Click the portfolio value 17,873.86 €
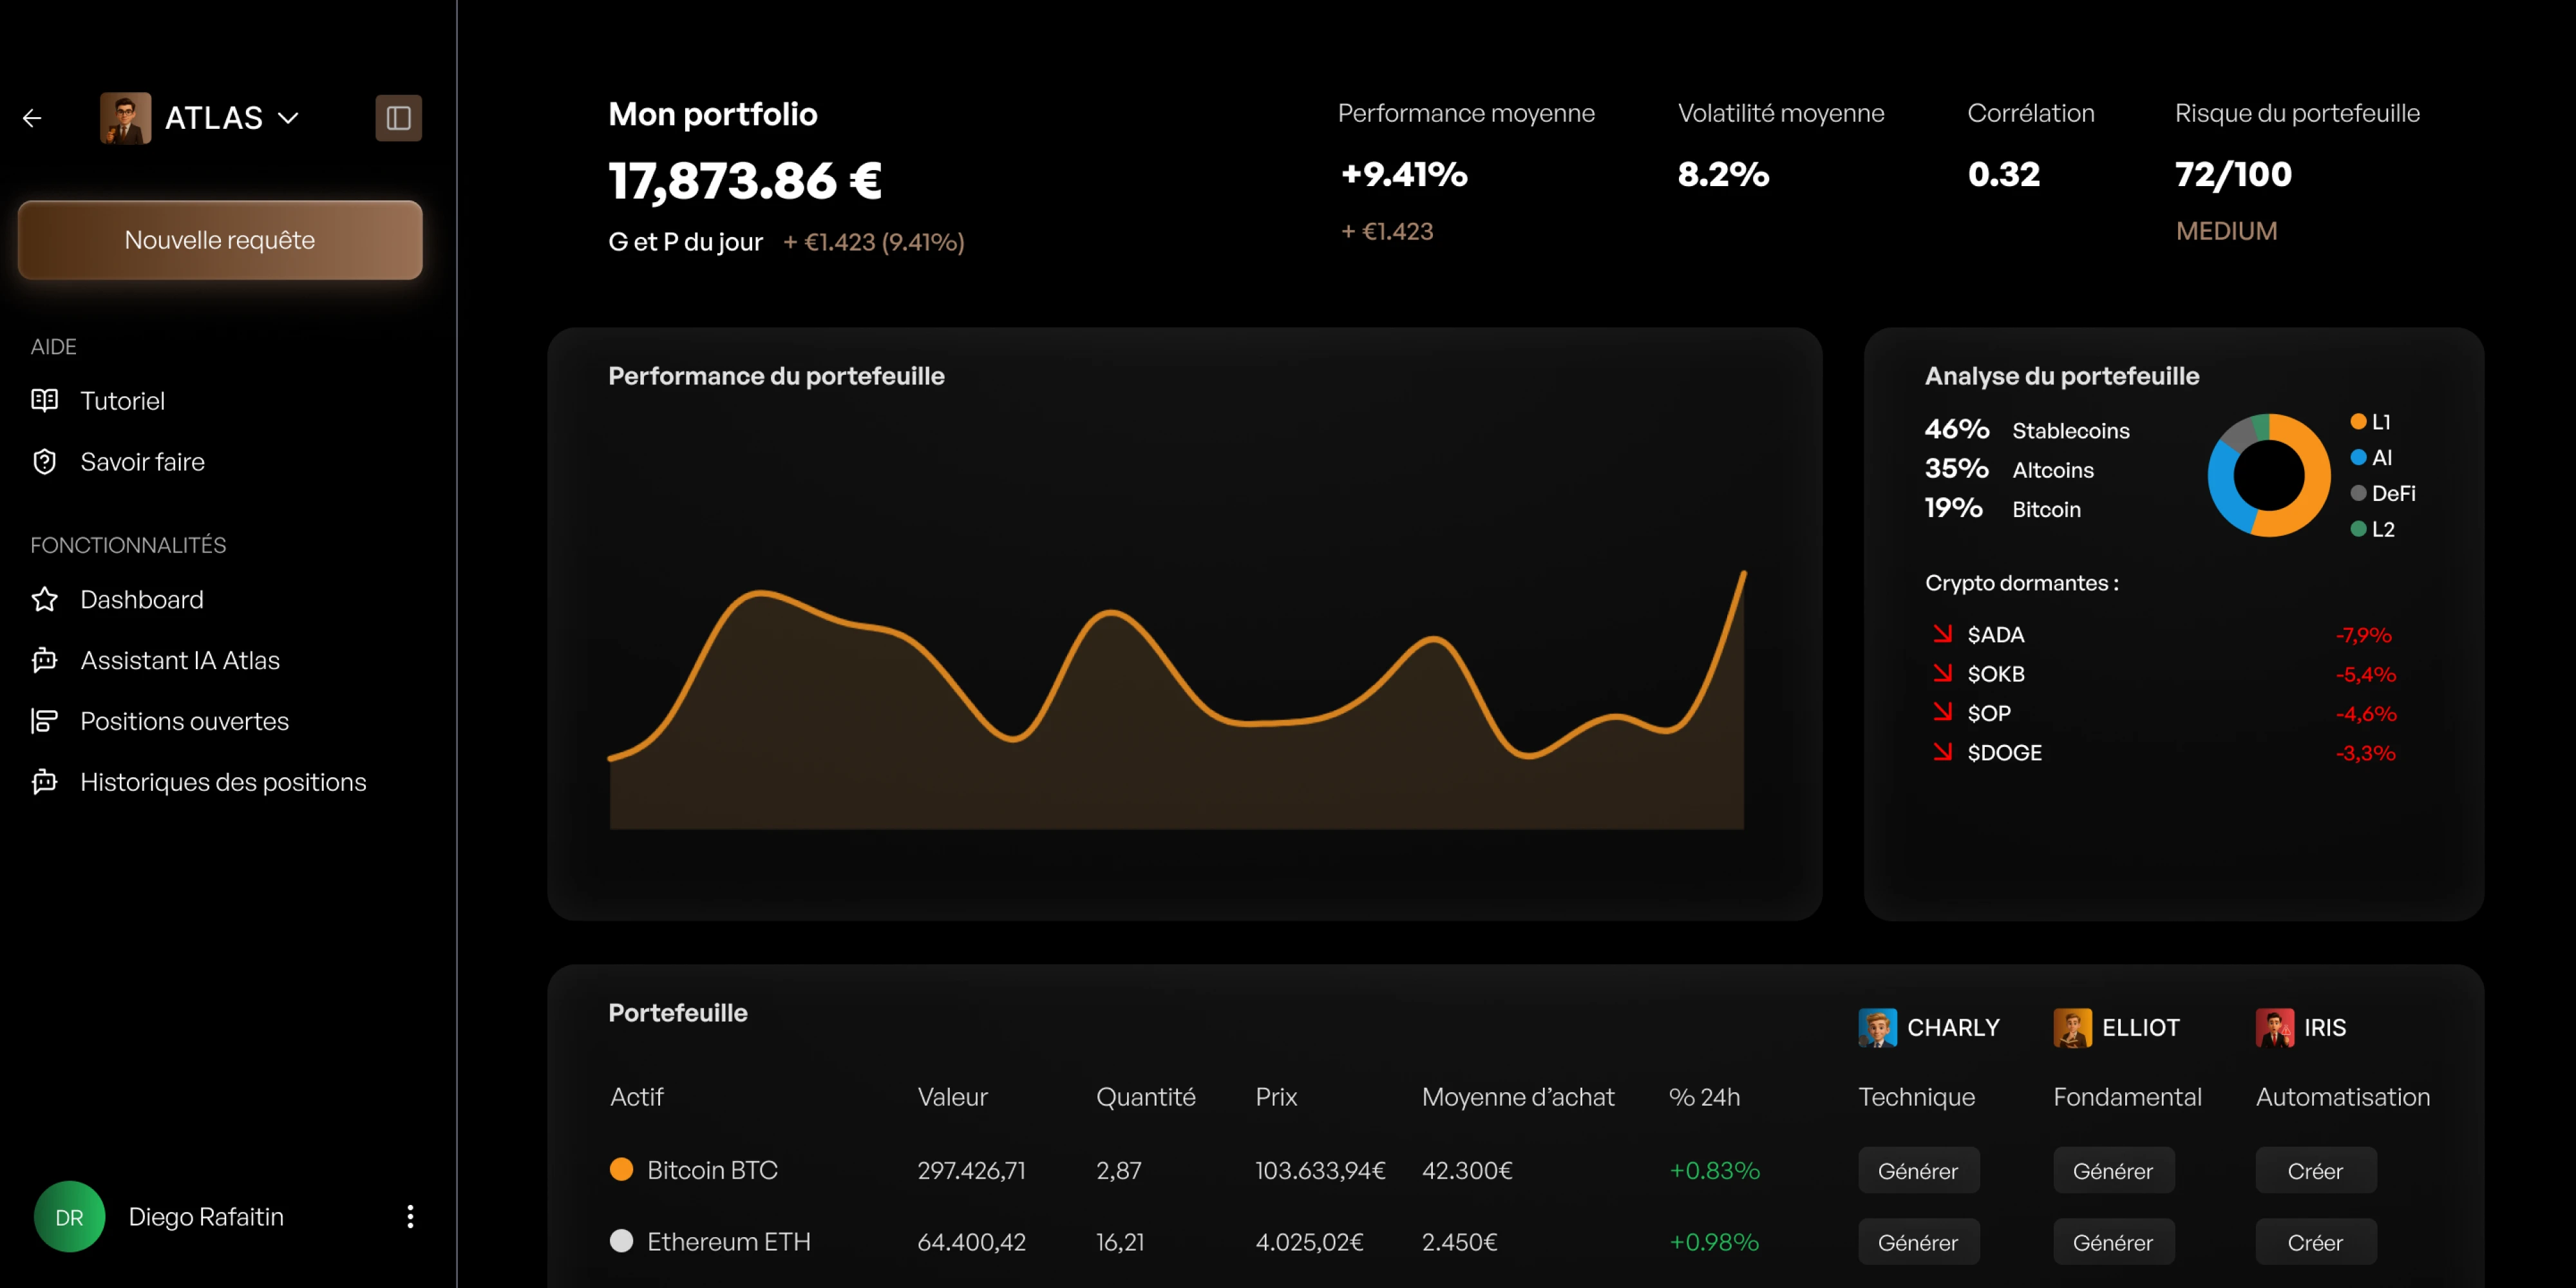Screen dimensions: 2576x1288 click(x=745, y=181)
